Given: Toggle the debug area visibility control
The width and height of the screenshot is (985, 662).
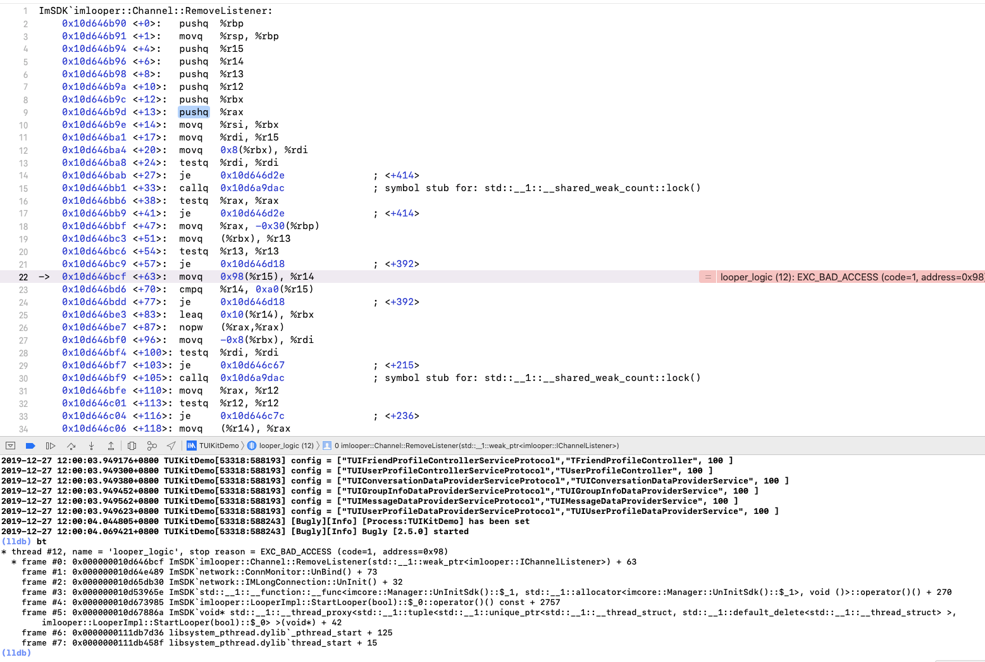Looking at the screenshot, I should [x=11, y=446].
